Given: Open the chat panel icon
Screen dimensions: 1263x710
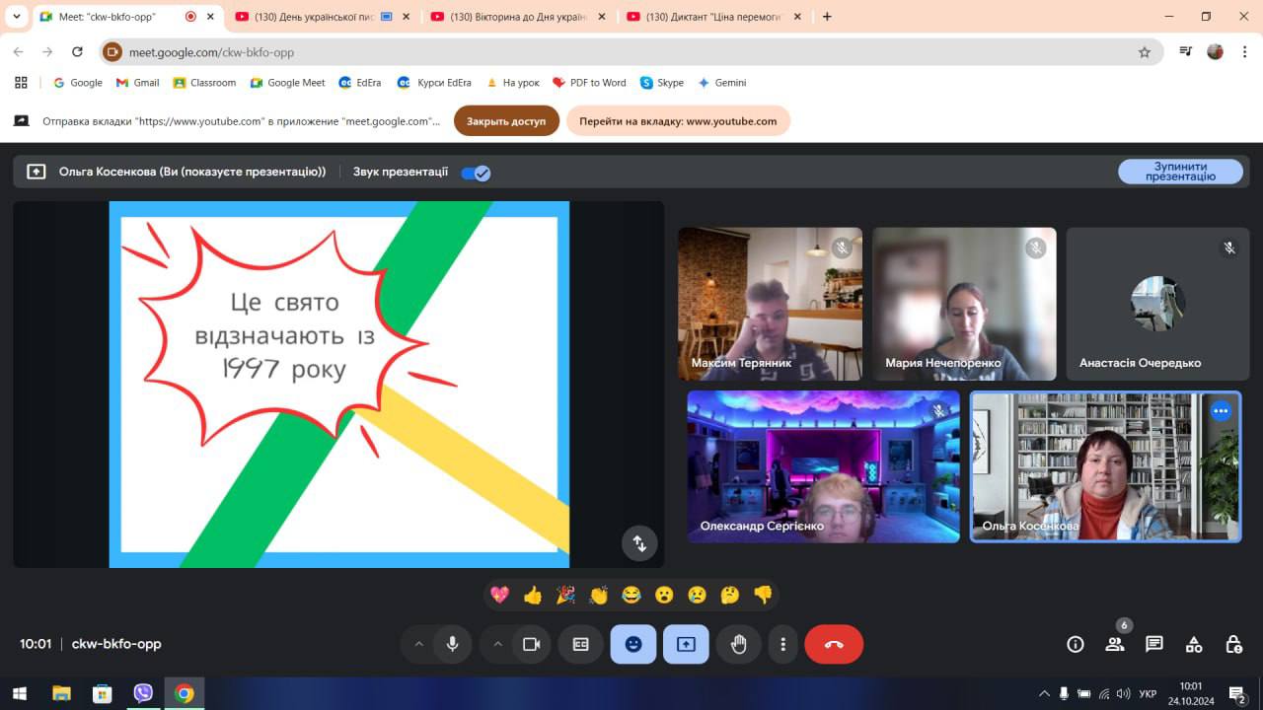Looking at the screenshot, I should tap(1153, 644).
